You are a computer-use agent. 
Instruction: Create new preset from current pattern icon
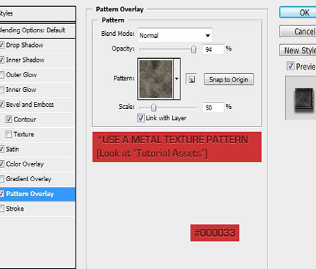(x=191, y=79)
